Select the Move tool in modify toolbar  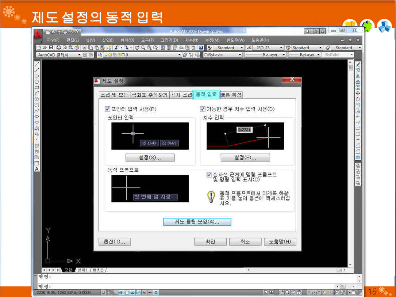coord(358,93)
